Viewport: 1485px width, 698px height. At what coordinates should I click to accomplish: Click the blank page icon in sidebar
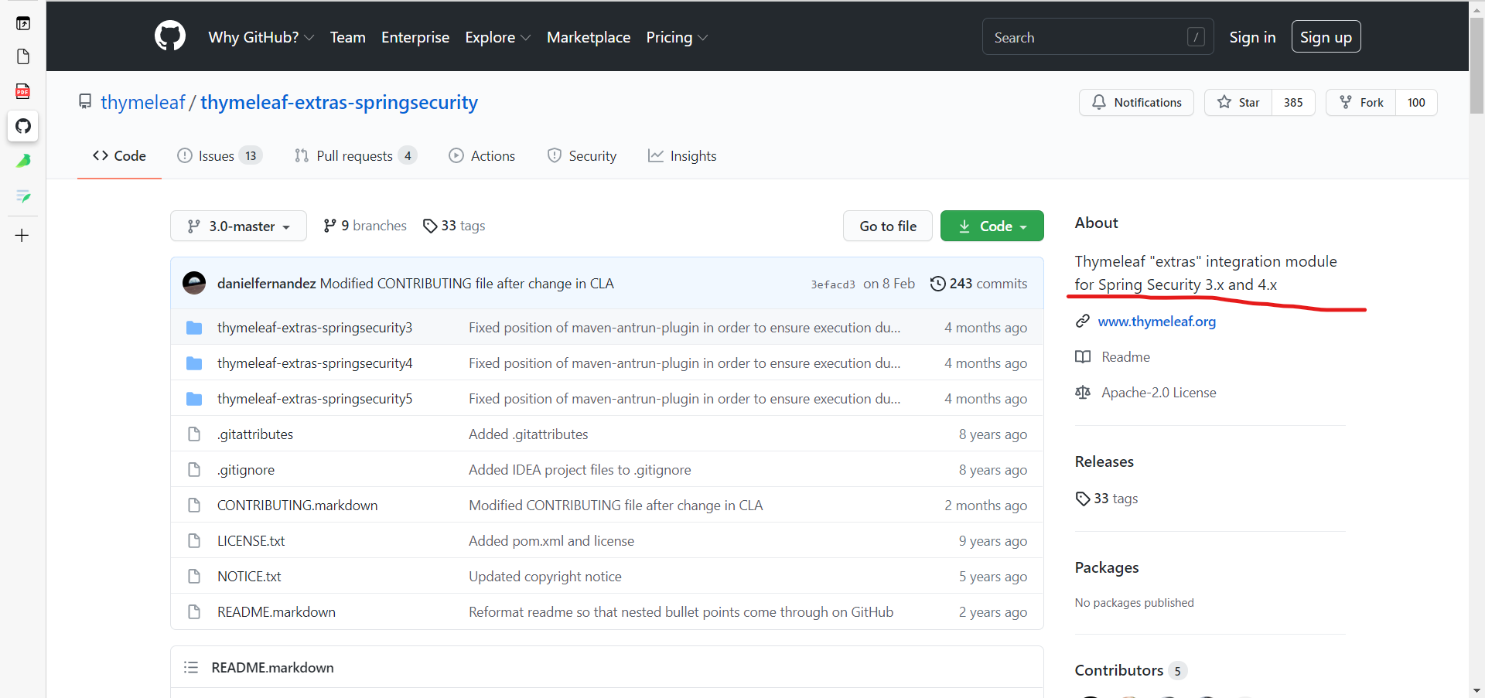point(23,56)
